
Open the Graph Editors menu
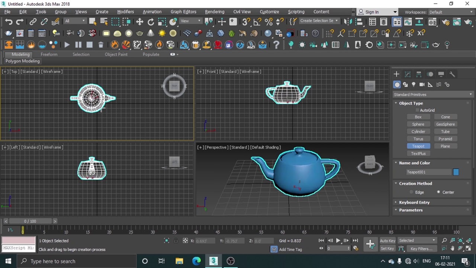pyautogui.click(x=183, y=12)
